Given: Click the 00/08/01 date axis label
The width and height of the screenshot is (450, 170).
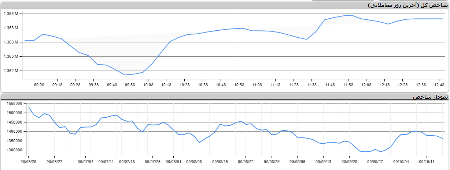Looking at the screenshot, I should pos(174,161).
